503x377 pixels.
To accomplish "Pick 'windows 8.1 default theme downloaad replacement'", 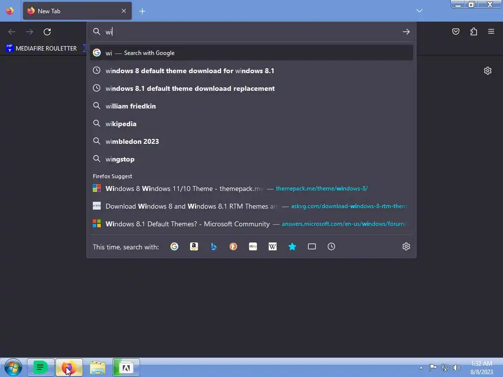I will point(251,88).
